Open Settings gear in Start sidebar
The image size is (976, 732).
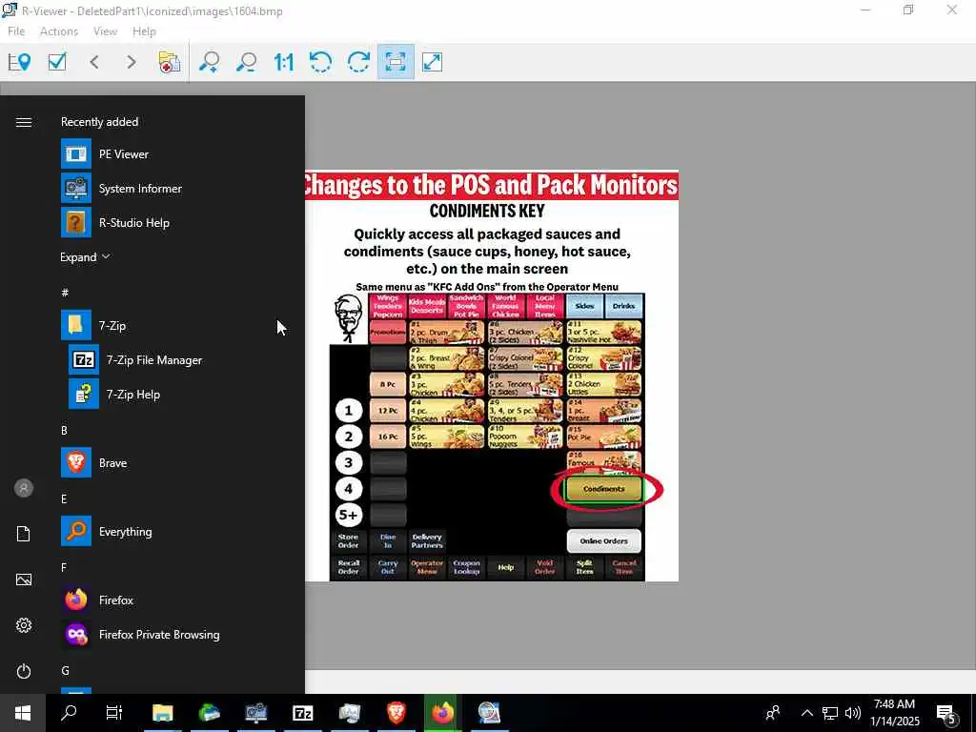click(x=24, y=625)
